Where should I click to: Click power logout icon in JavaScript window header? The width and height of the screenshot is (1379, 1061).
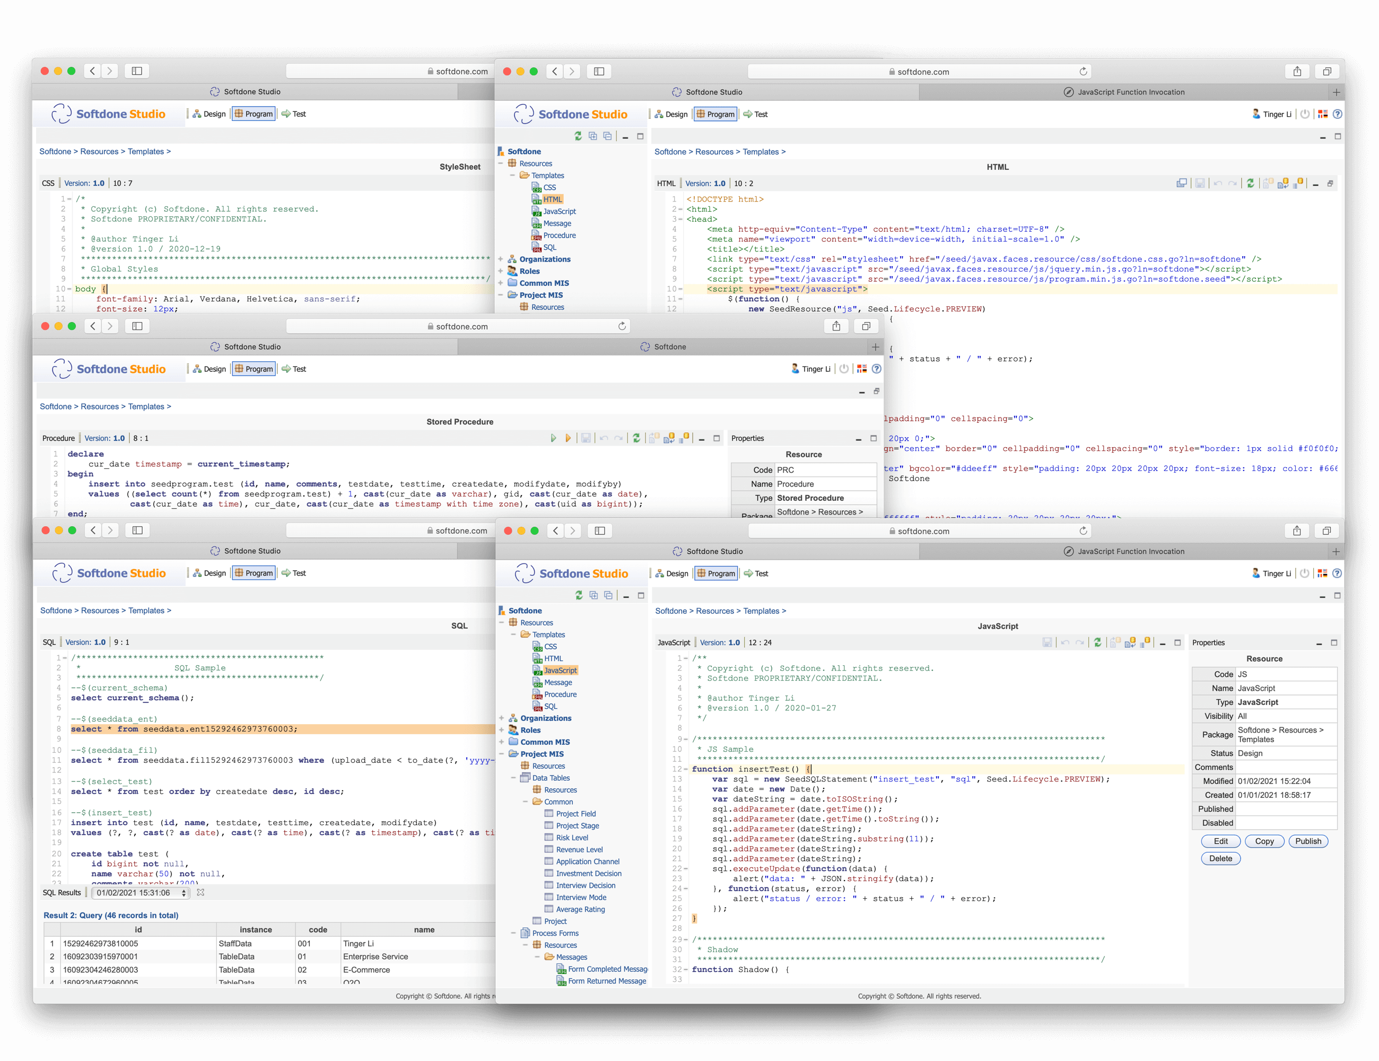coord(1305,573)
